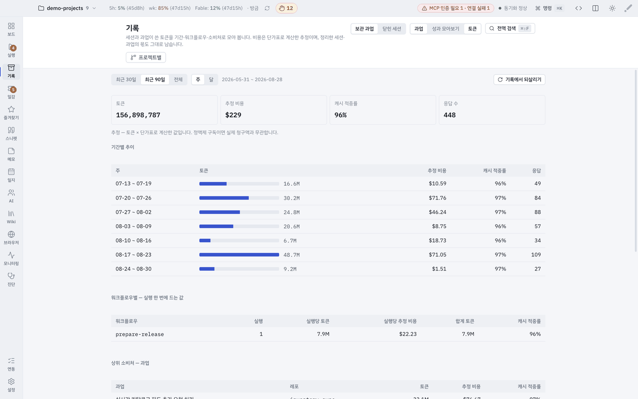Click the hand icon 12 badge
This screenshot has height=399, width=638.
point(286,8)
